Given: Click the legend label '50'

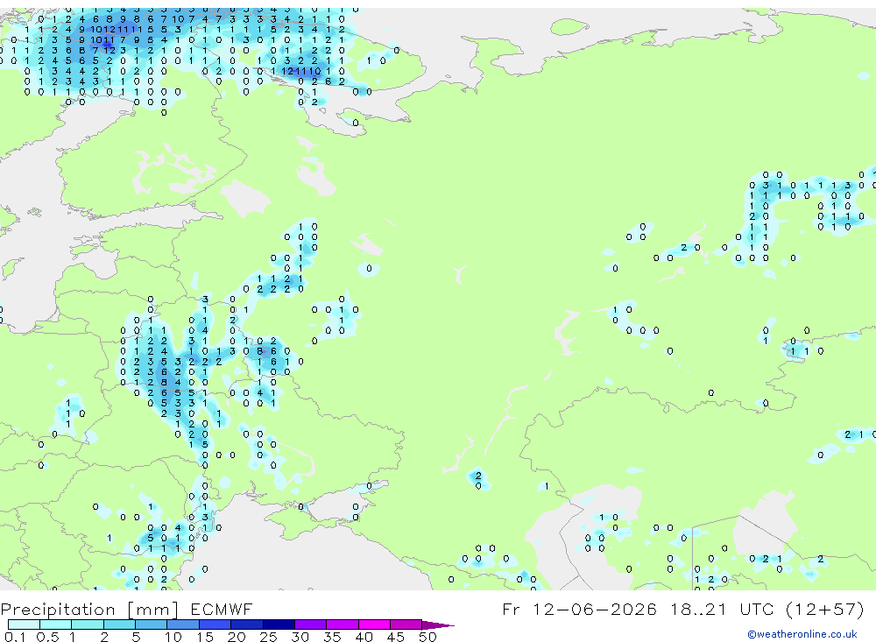Looking at the screenshot, I should click(x=427, y=637).
